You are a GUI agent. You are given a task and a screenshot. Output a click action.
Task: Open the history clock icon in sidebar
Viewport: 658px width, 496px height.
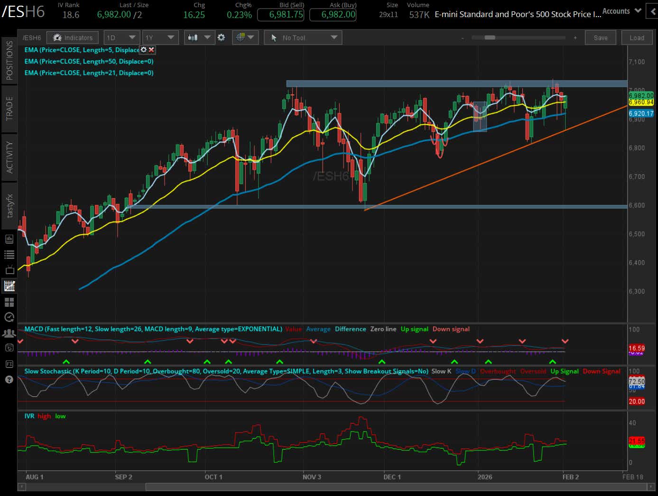(9, 317)
